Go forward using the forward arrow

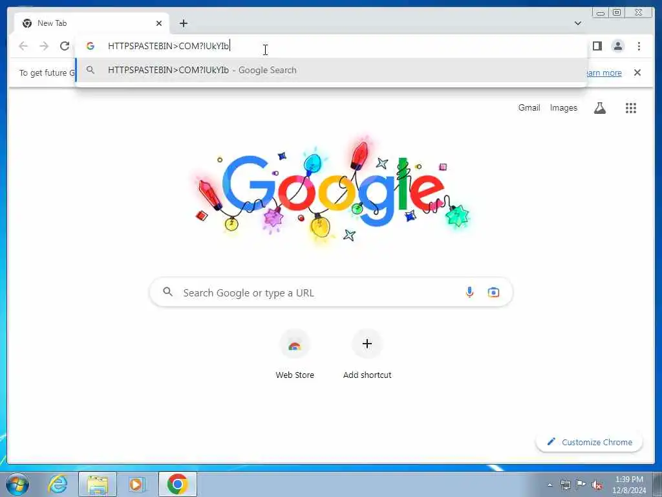tap(44, 46)
